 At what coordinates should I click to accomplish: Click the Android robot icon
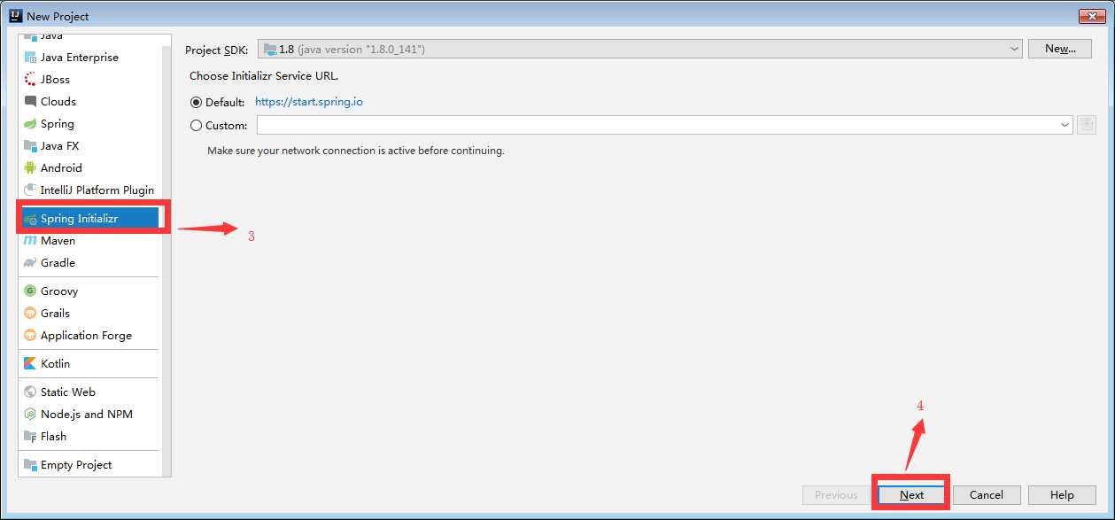(x=30, y=168)
